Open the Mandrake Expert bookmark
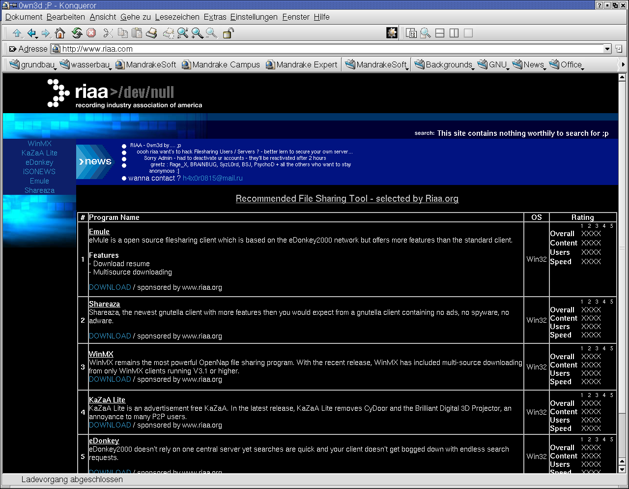The width and height of the screenshot is (629, 489). click(x=301, y=64)
